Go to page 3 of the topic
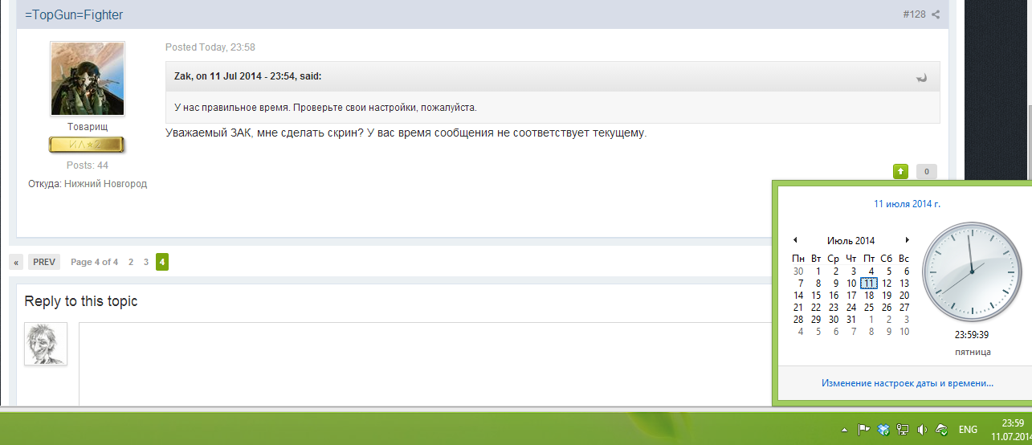 [x=146, y=262]
